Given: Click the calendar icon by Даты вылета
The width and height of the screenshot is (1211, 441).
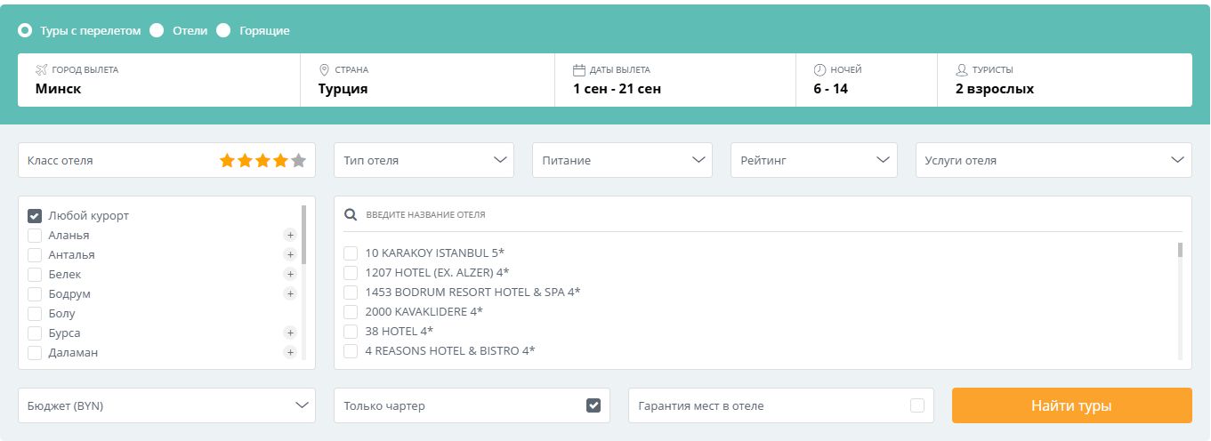Looking at the screenshot, I should [578, 69].
